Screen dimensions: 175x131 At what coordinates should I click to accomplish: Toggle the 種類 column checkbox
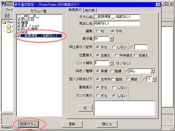pos(19,23)
